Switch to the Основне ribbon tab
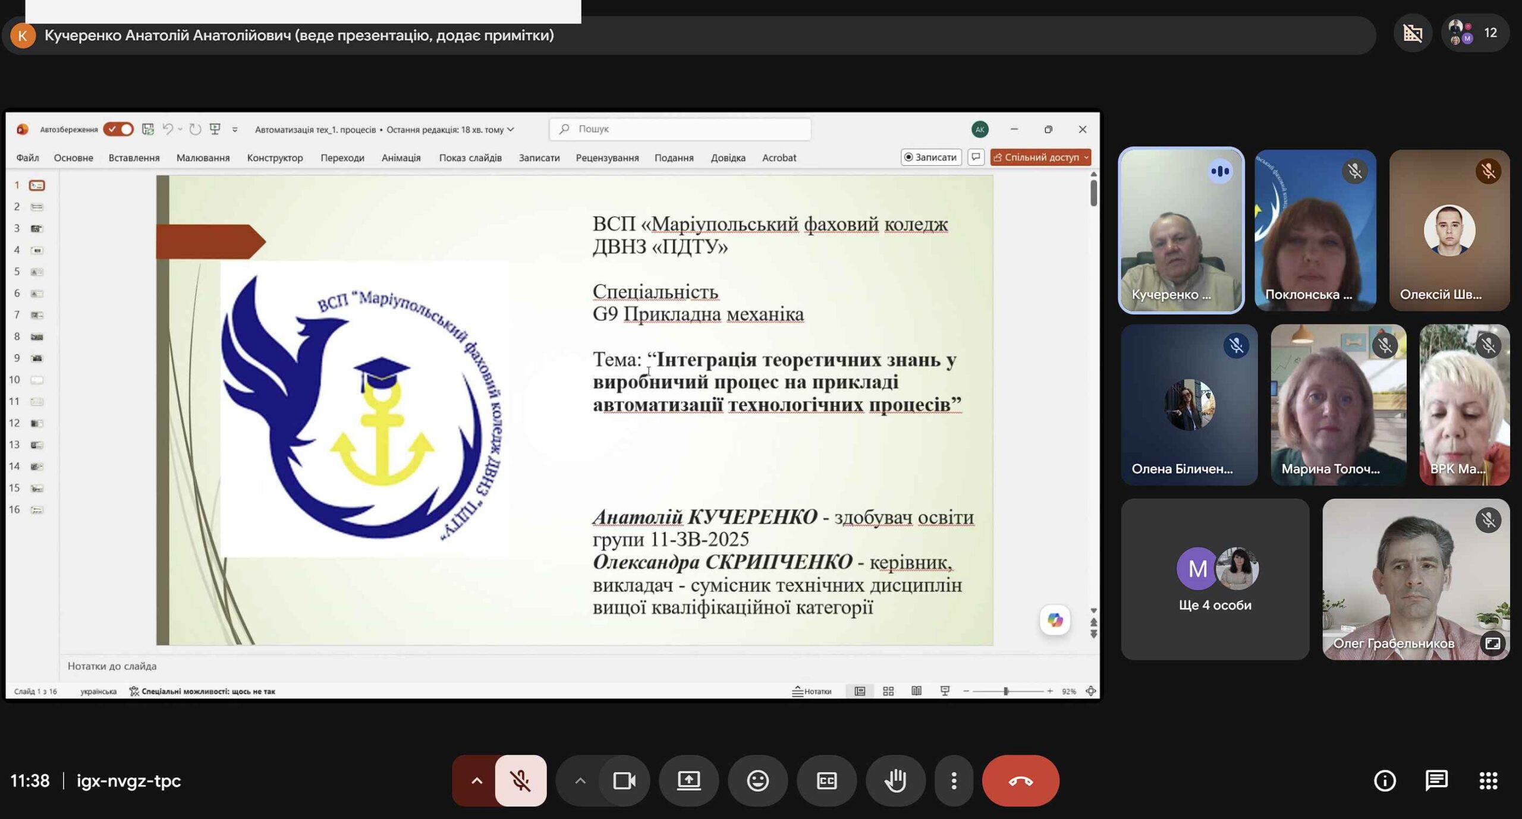The height and width of the screenshot is (819, 1522). pyautogui.click(x=73, y=157)
